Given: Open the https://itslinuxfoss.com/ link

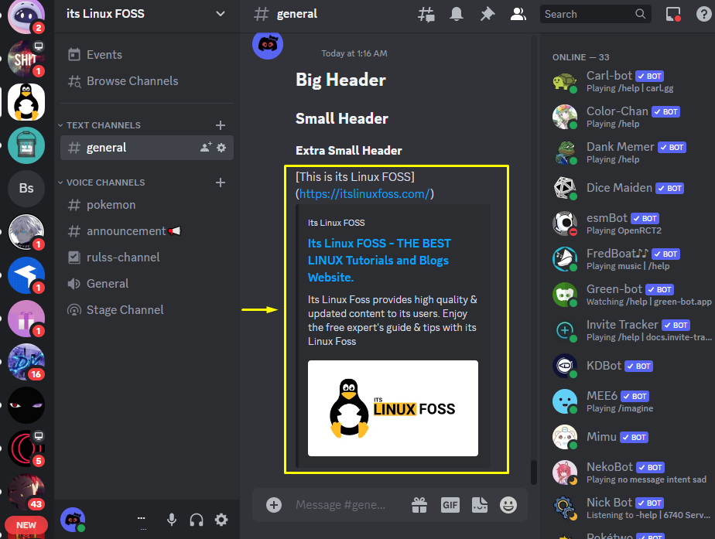Looking at the screenshot, I should click(364, 194).
